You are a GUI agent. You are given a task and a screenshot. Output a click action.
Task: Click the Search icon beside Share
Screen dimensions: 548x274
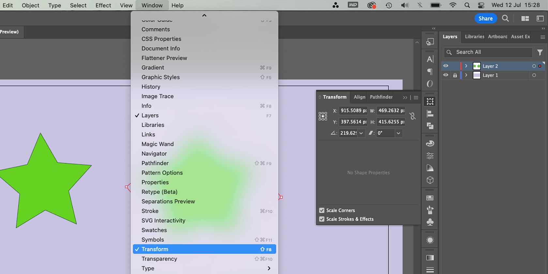point(505,18)
